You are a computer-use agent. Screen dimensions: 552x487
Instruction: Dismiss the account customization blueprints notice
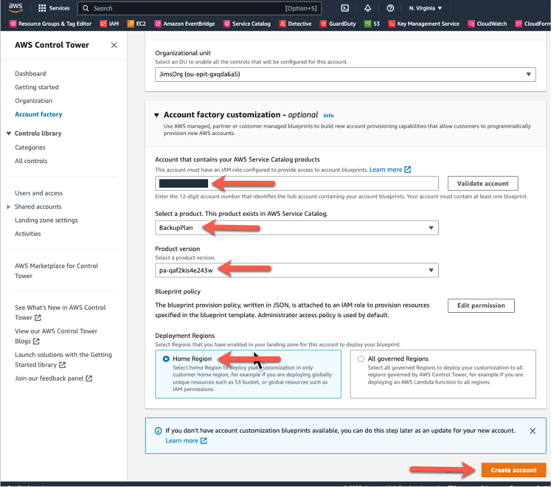[532, 430]
